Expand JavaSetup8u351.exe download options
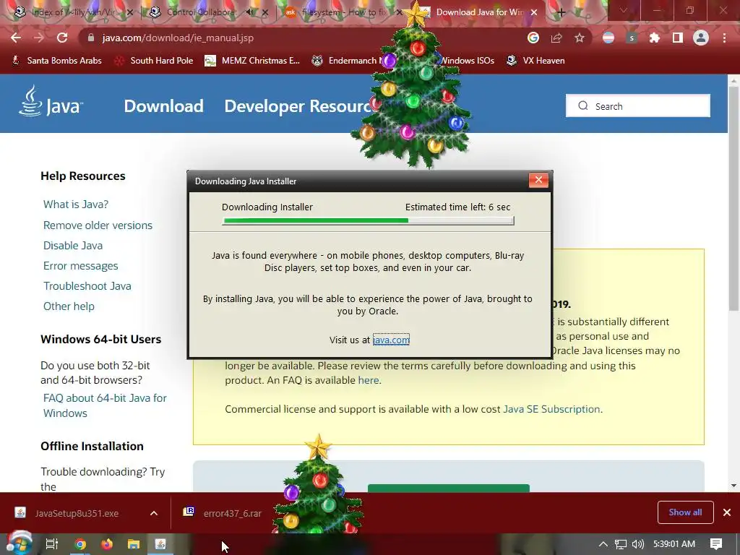The height and width of the screenshot is (555, 740). pyautogui.click(x=154, y=513)
